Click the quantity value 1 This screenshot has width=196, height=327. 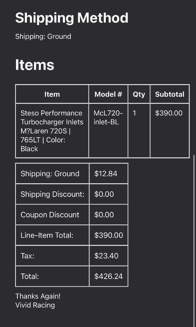tap(134, 113)
